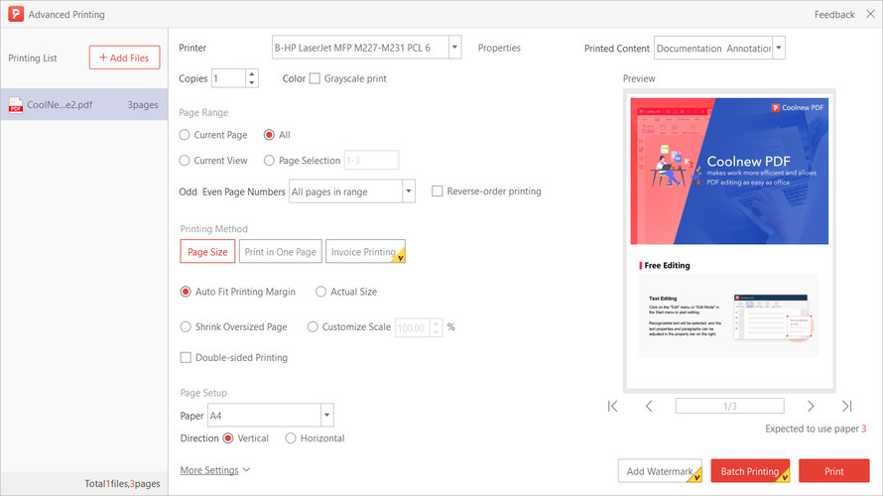Enable Double-sided Printing

[186, 357]
